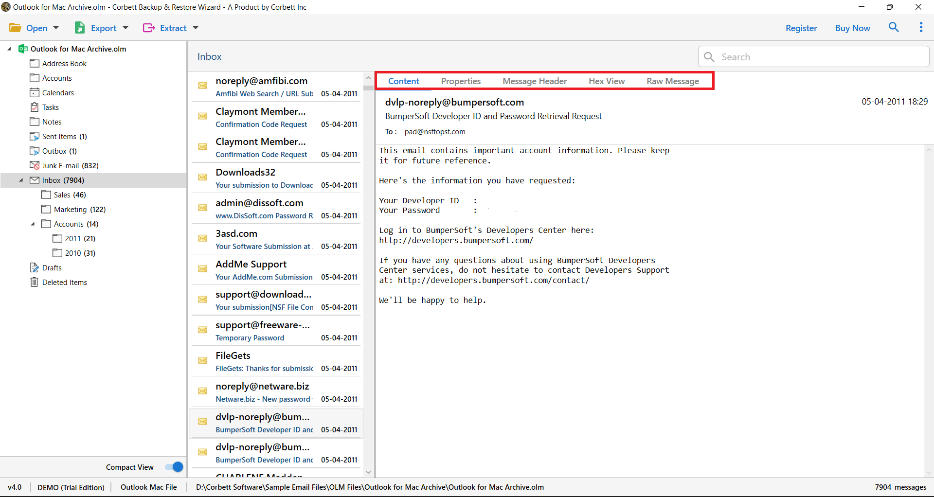The image size is (934, 497).
Task: Open the dropdown arrow next to Open
Action: (56, 28)
